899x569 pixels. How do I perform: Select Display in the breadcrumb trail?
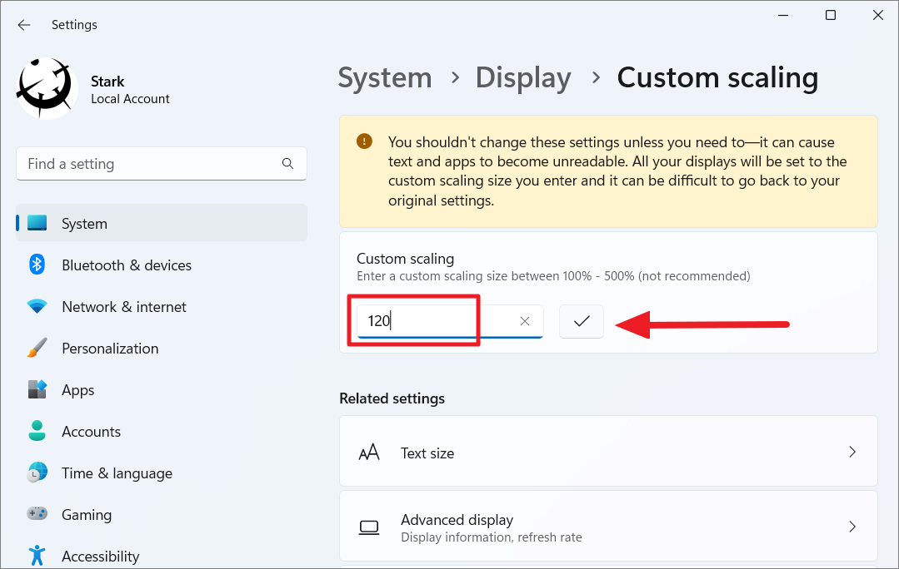point(522,77)
